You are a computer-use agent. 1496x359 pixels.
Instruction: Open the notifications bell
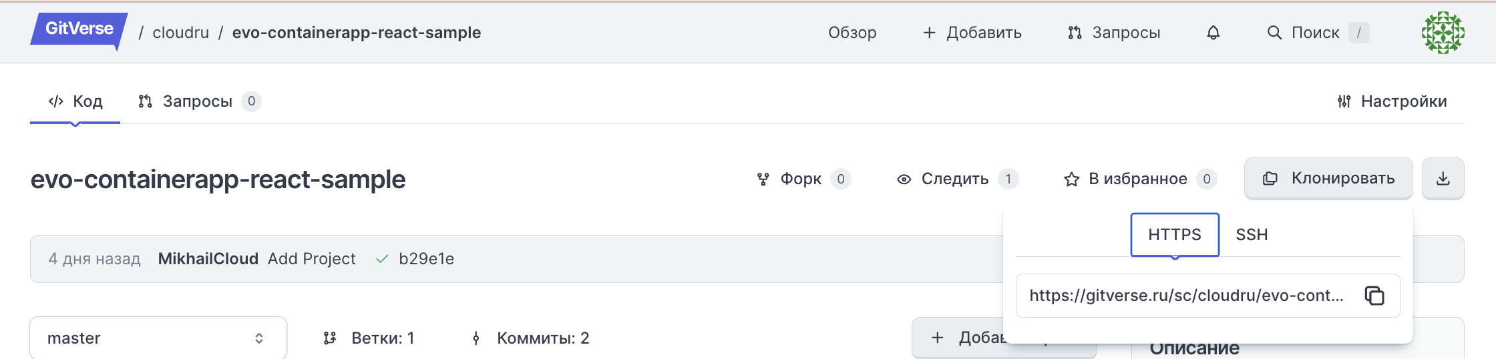[x=1213, y=33]
